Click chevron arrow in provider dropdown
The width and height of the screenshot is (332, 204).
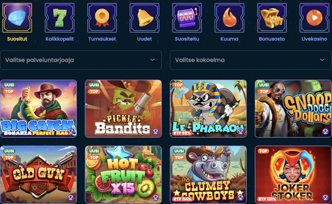point(152,60)
